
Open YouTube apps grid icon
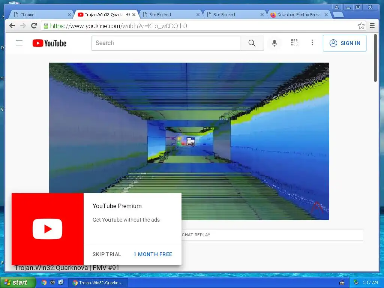[294, 43]
